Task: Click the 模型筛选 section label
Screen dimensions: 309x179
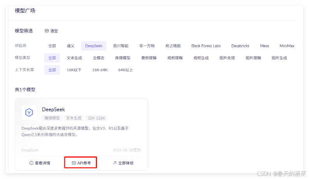Action: [24, 31]
